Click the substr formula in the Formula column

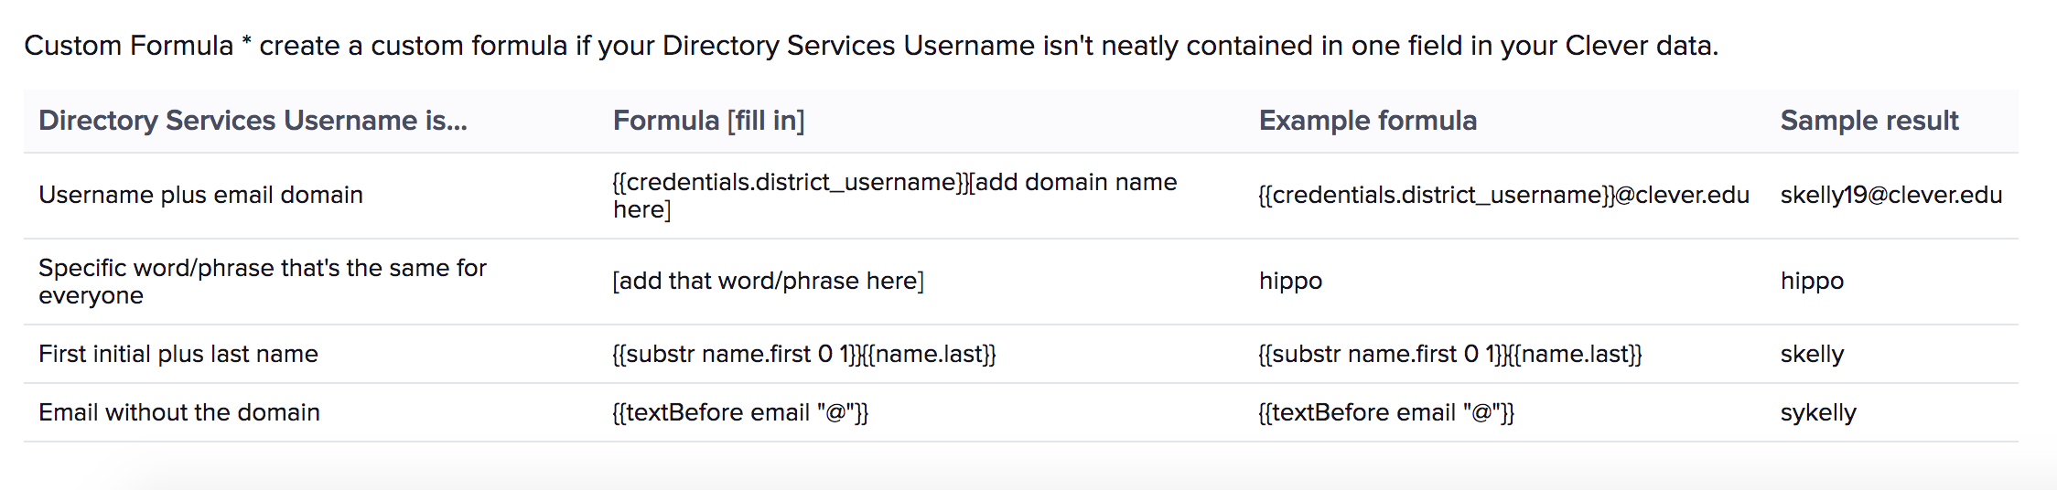click(803, 354)
